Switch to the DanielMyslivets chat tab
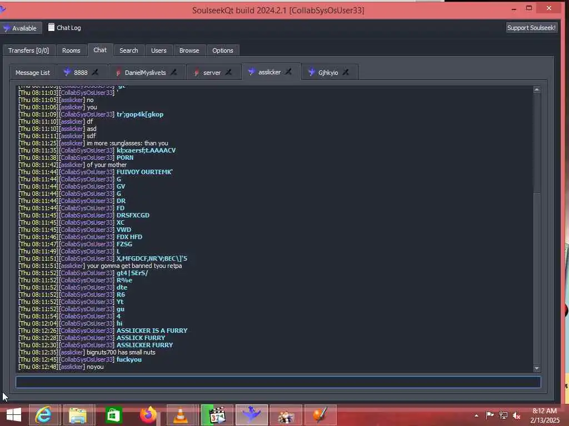The width and height of the screenshot is (569, 426). (x=145, y=73)
